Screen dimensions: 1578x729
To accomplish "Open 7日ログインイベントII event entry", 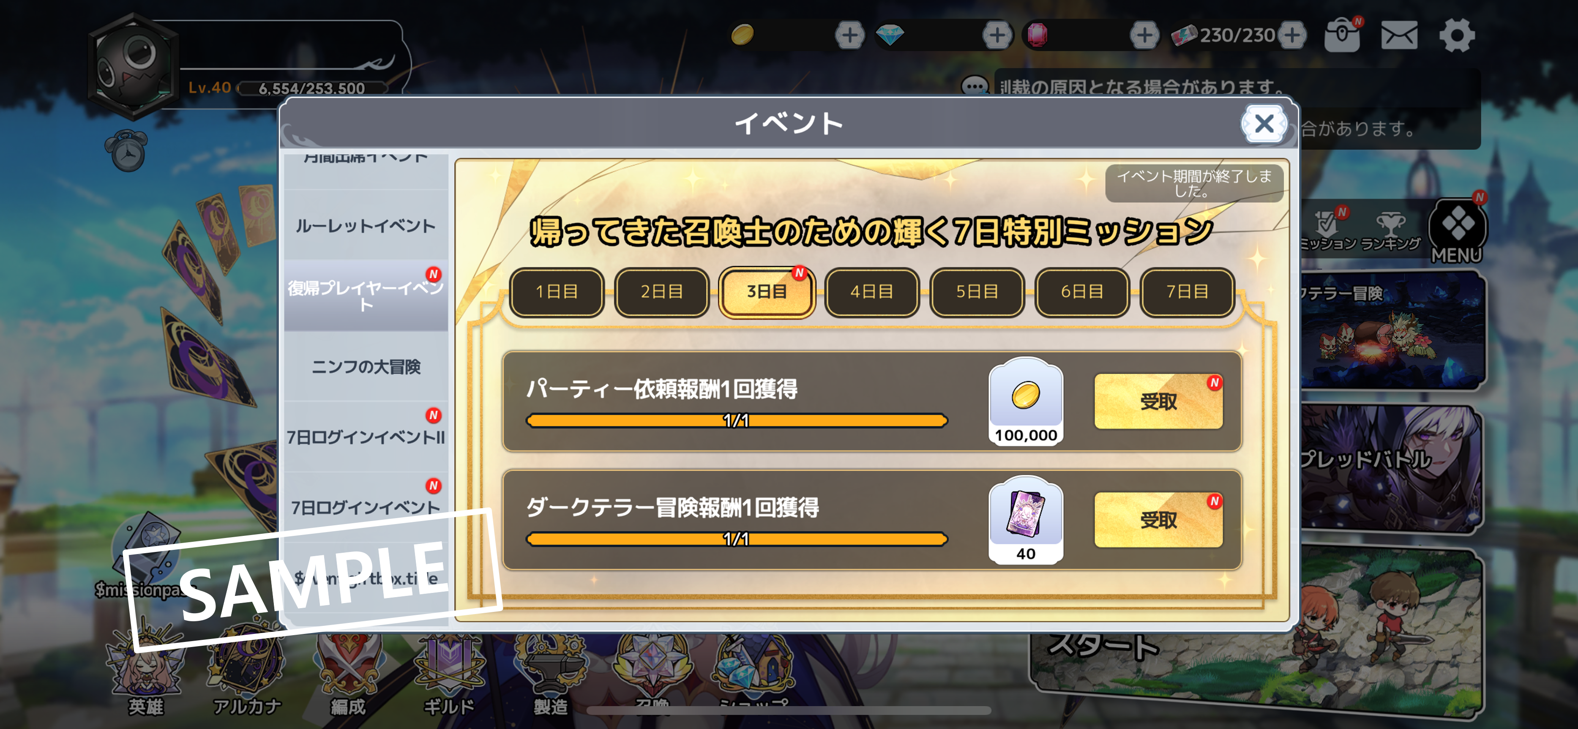I will (366, 437).
